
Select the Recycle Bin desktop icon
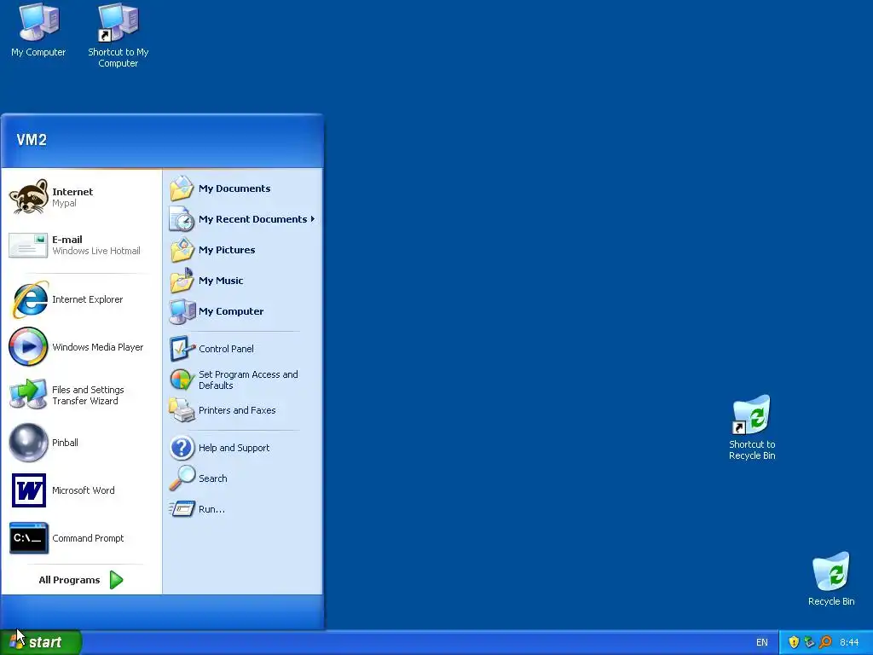831,571
